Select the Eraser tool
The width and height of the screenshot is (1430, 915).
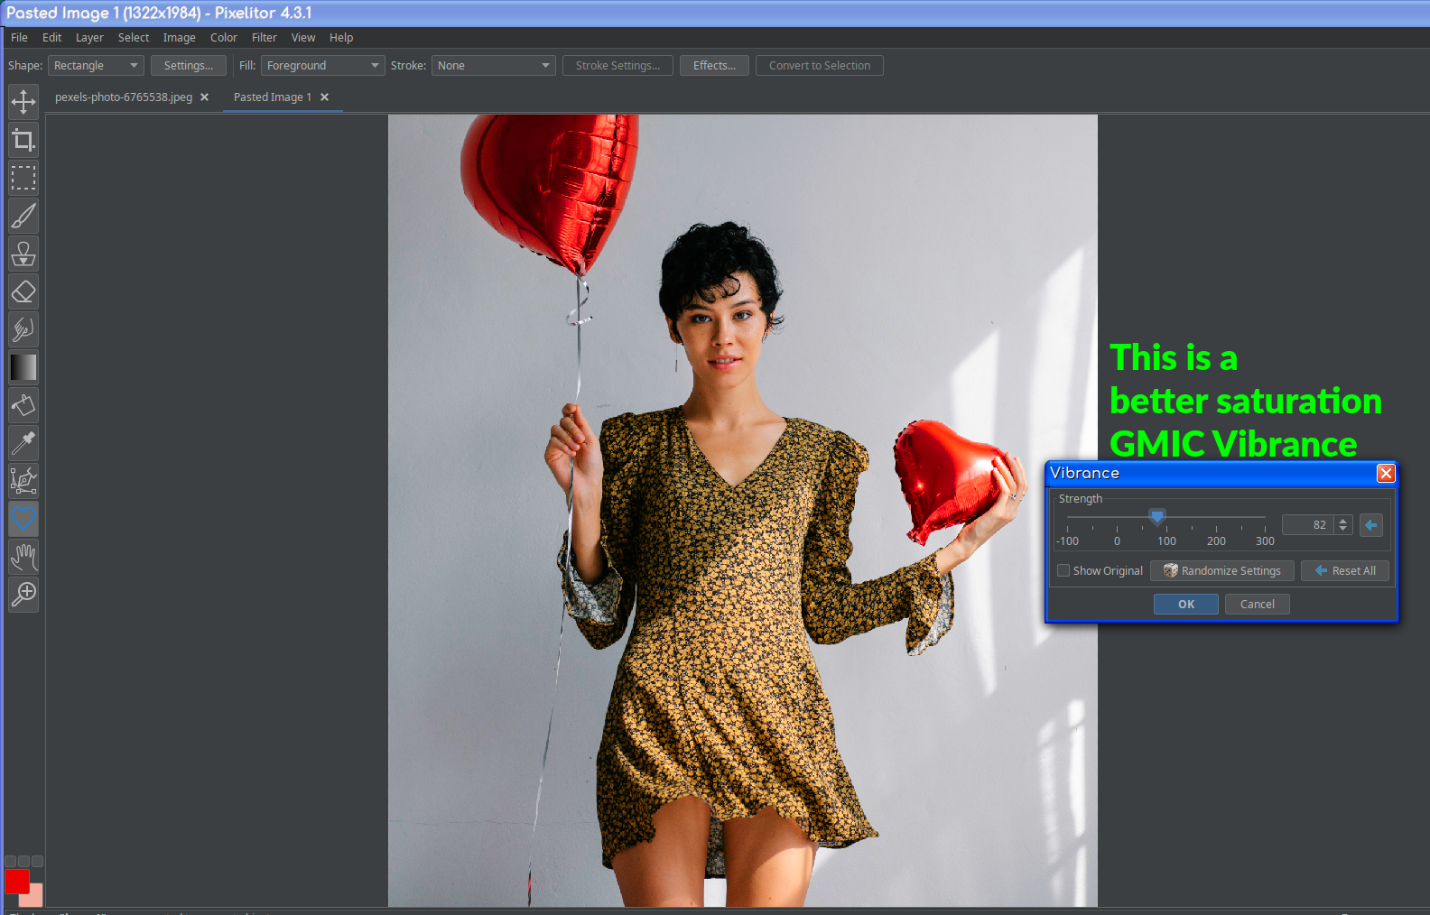coord(23,291)
